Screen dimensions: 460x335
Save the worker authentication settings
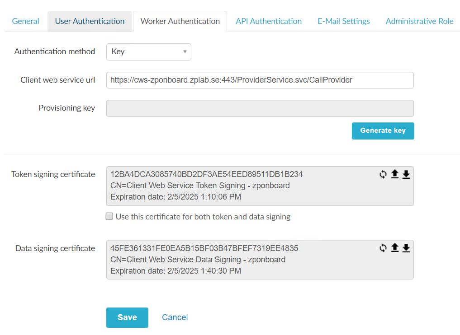[127, 317]
